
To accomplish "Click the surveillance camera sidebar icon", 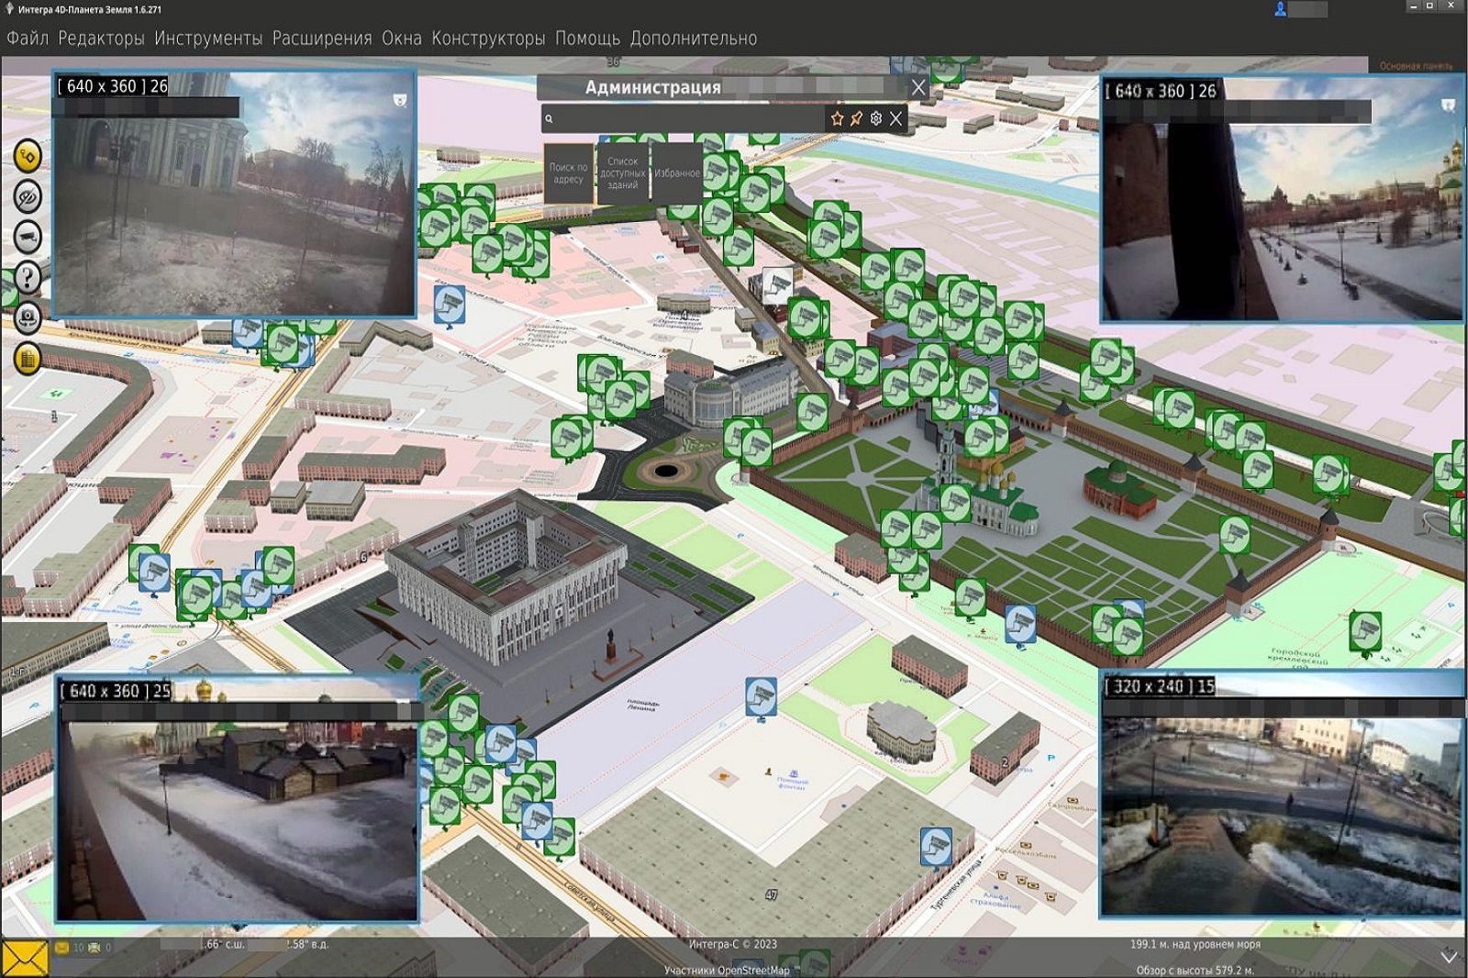I will [x=28, y=238].
